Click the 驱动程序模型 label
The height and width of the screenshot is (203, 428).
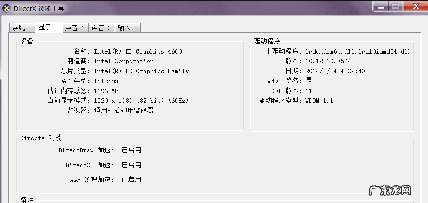point(280,101)
